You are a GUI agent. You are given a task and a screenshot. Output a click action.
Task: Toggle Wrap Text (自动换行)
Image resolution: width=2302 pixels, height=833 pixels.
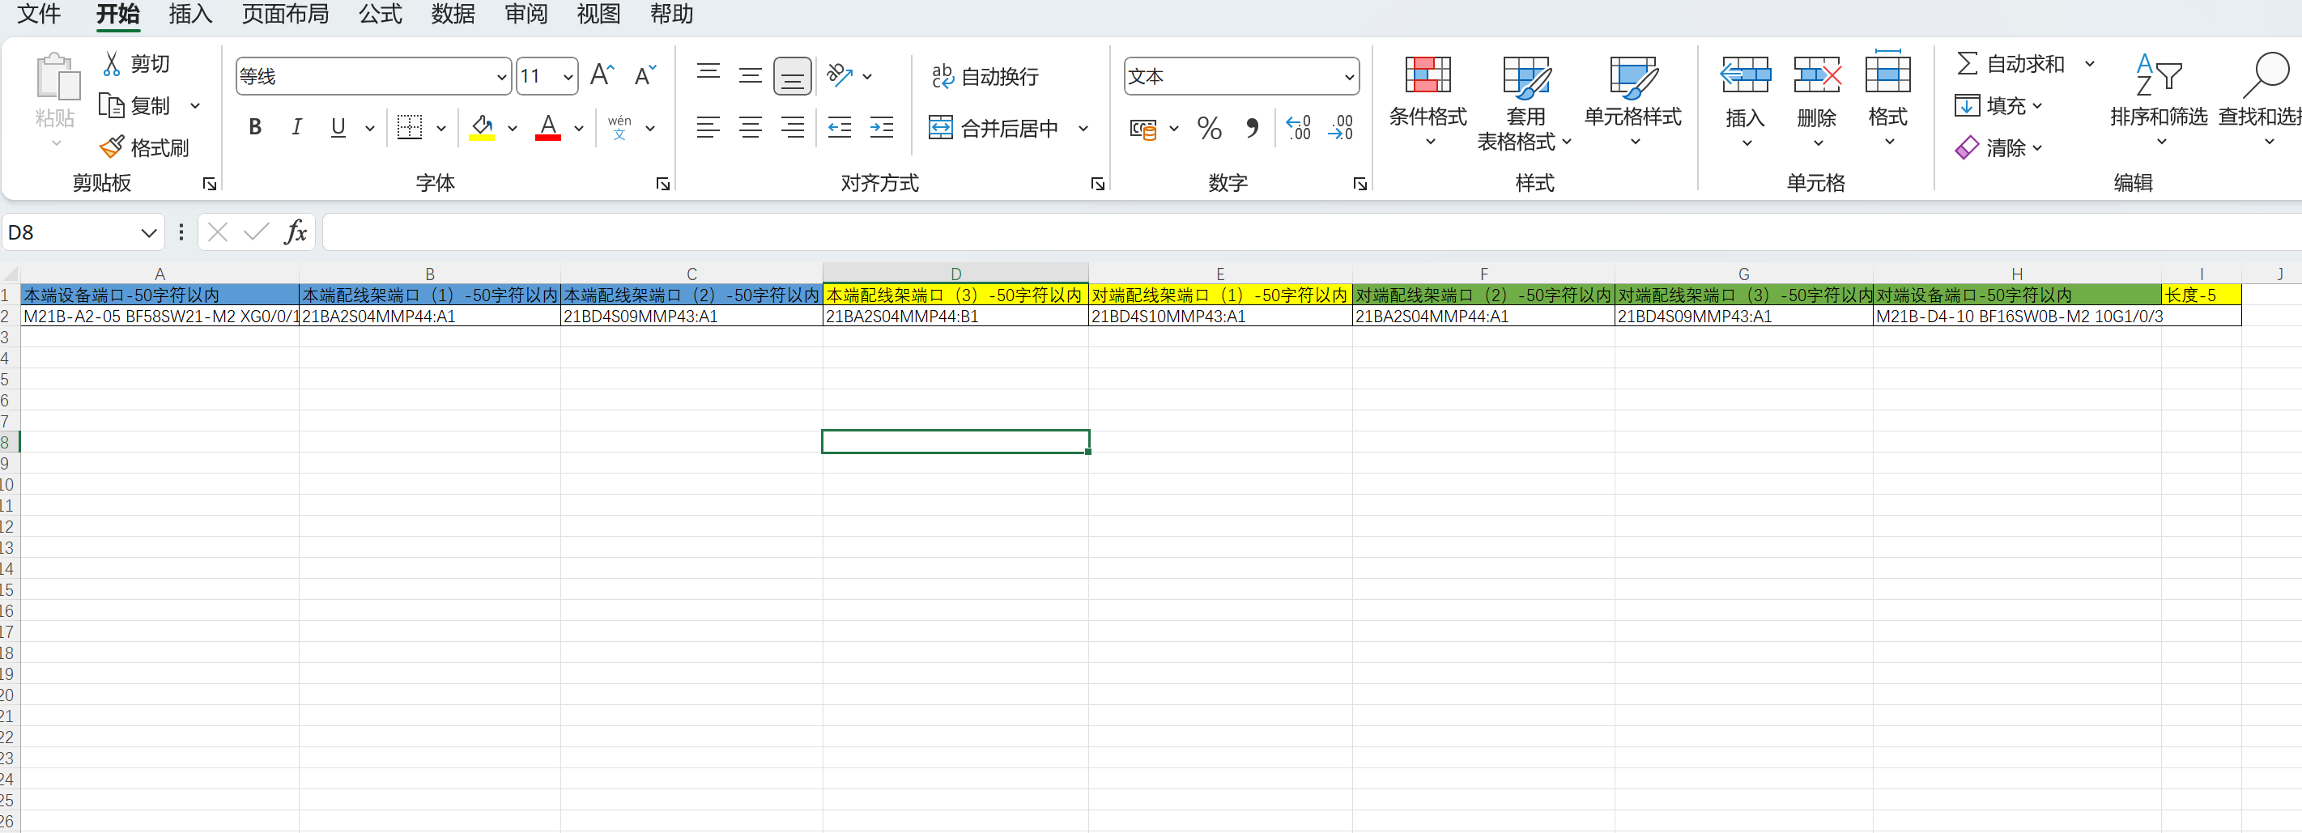pos(985,76)
